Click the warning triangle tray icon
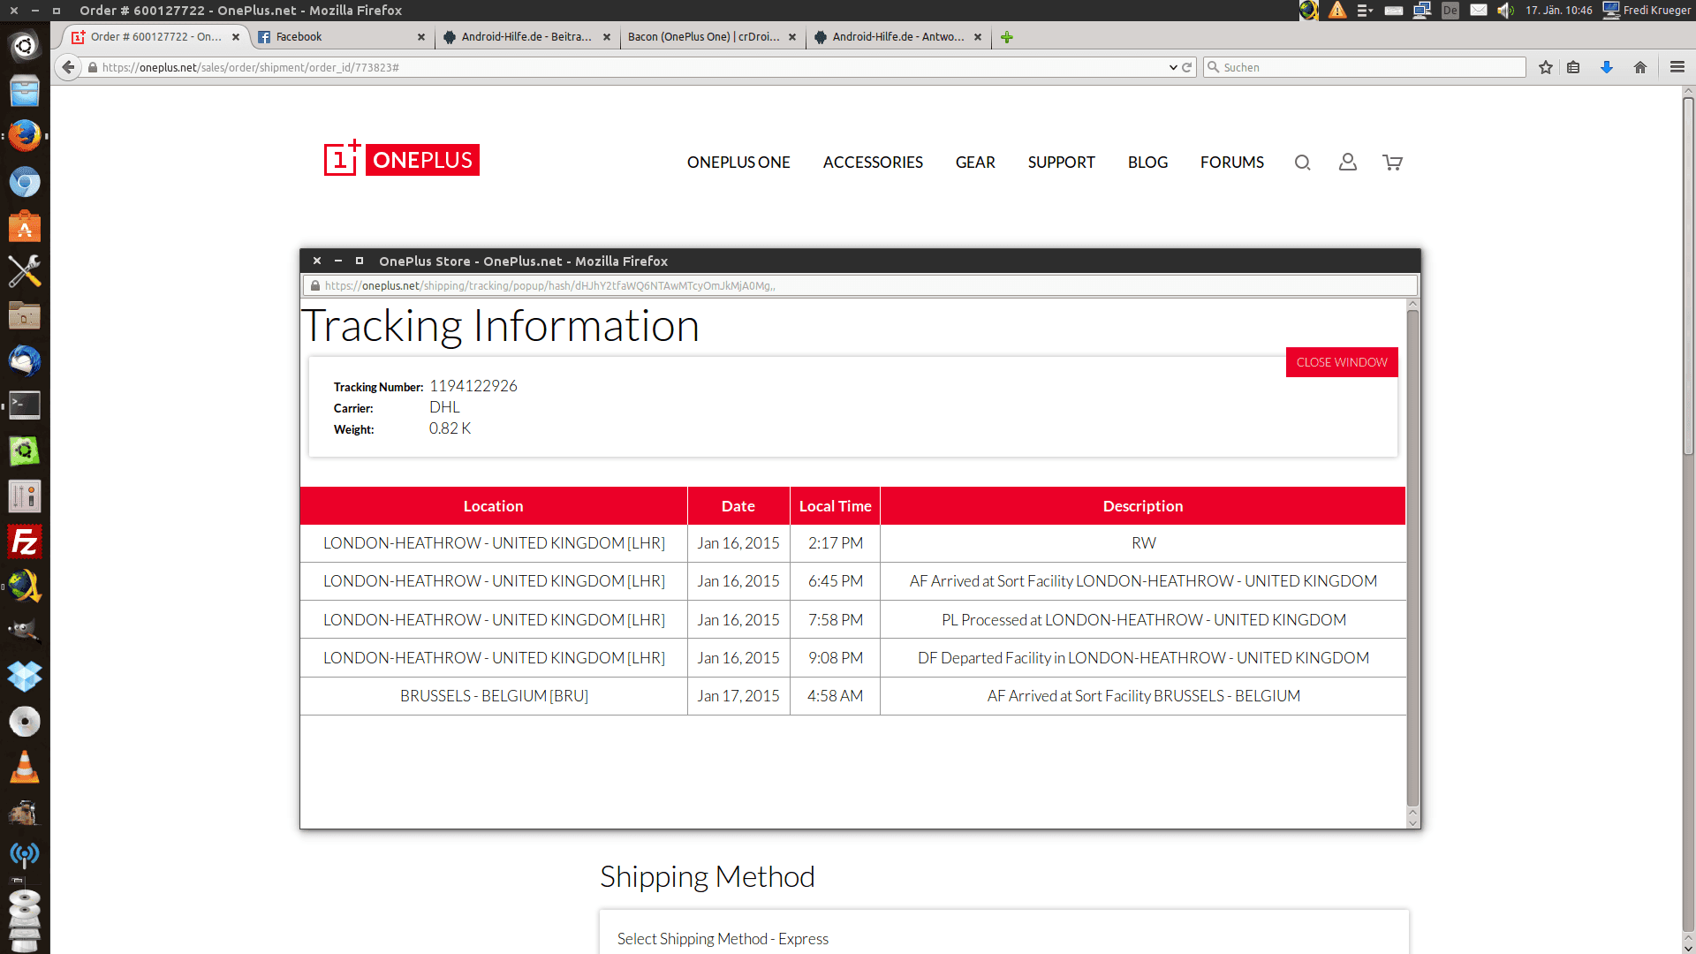Image resolution: width=1696 pixels, height=954 pixels. [x=1337, y=11]
